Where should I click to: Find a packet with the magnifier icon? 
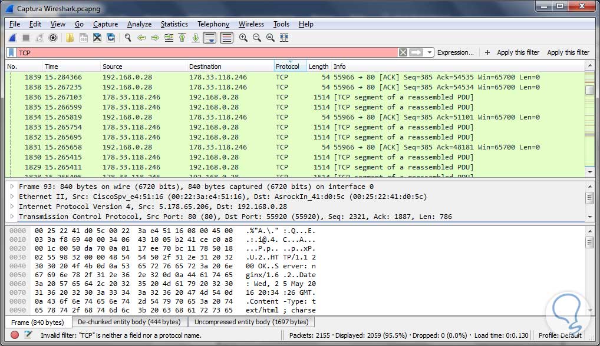point(128,38)
